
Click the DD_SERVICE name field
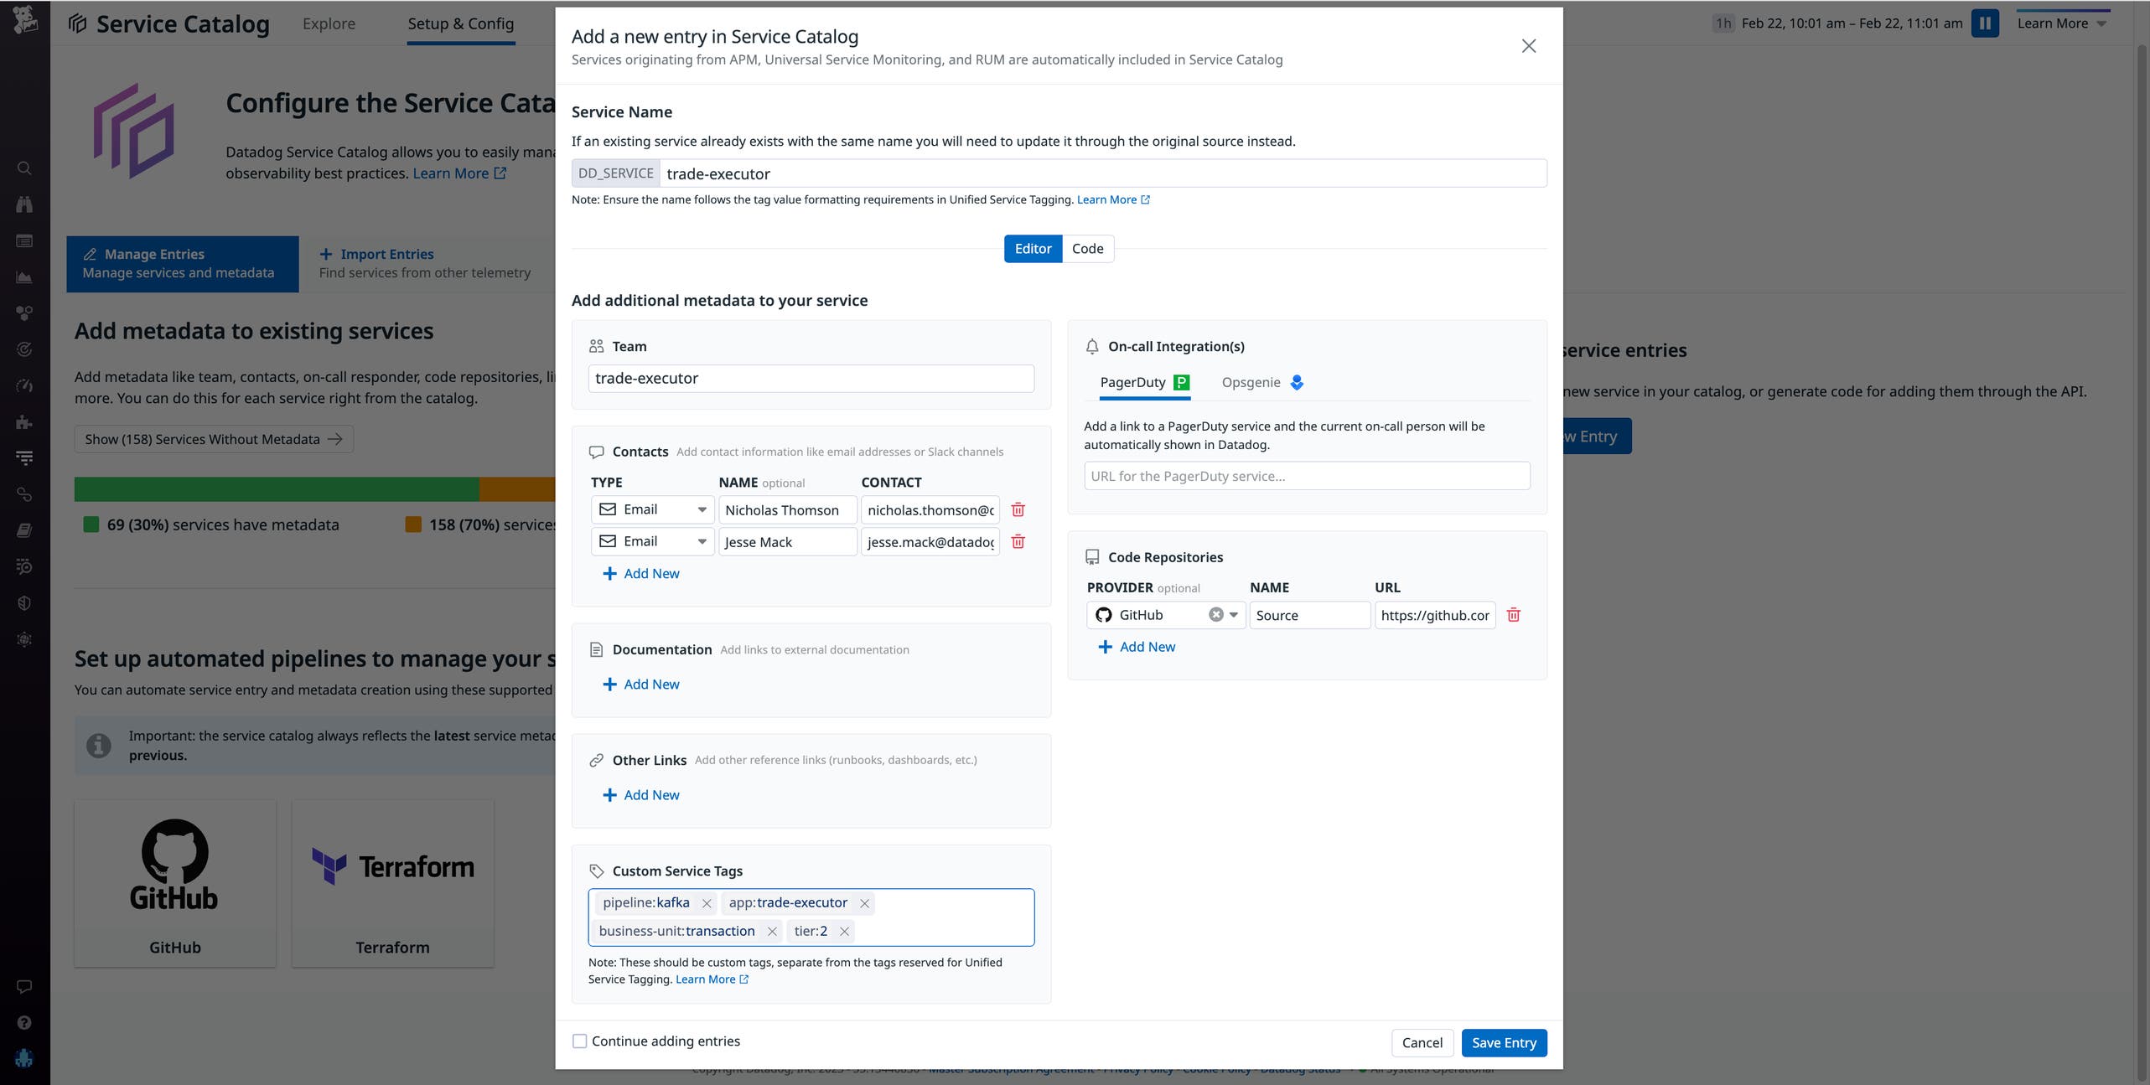coord(1102,173)
